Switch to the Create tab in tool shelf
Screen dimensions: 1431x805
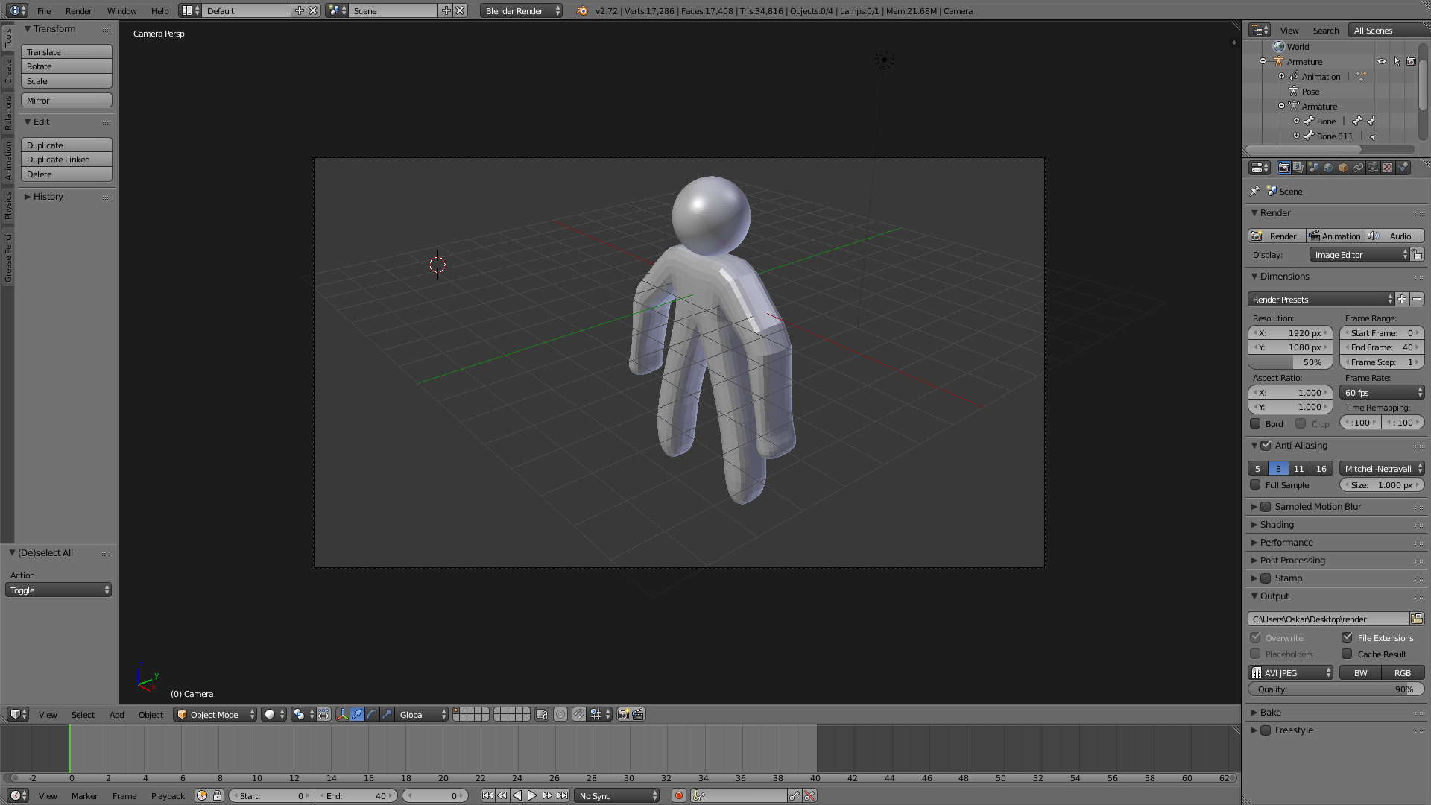click(x=7, y=72)
